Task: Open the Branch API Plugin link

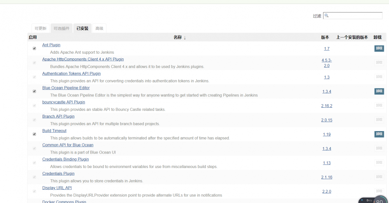Action: tap(58, 116)
